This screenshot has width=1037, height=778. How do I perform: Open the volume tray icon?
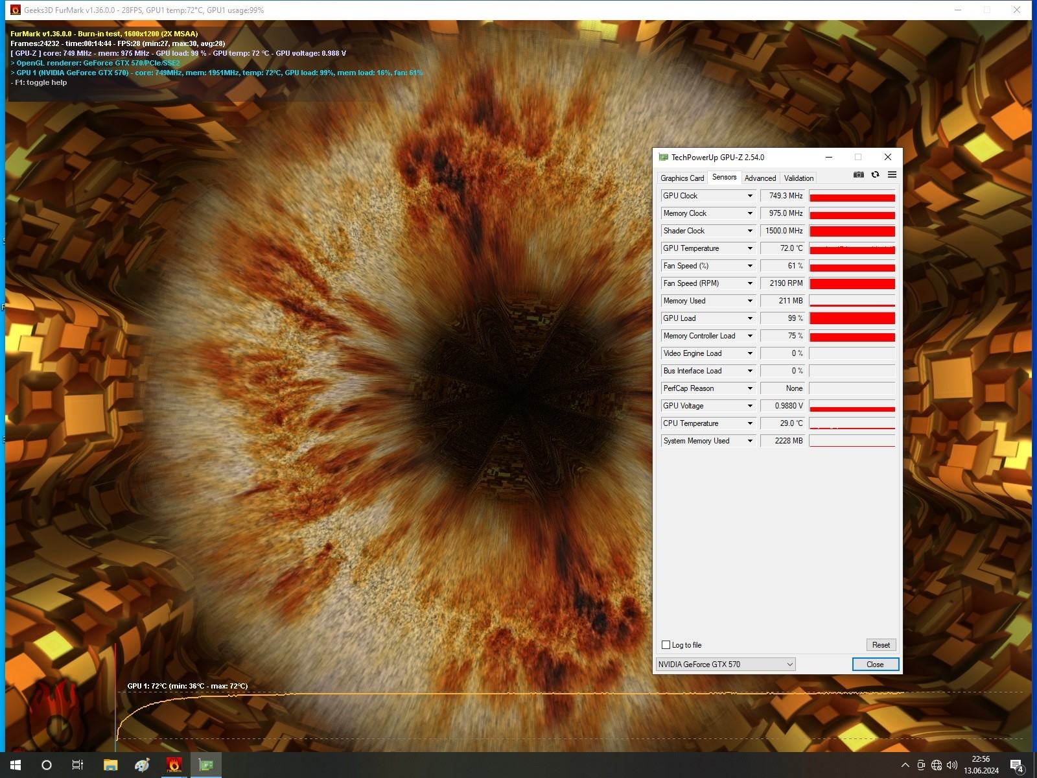[952, 765]
